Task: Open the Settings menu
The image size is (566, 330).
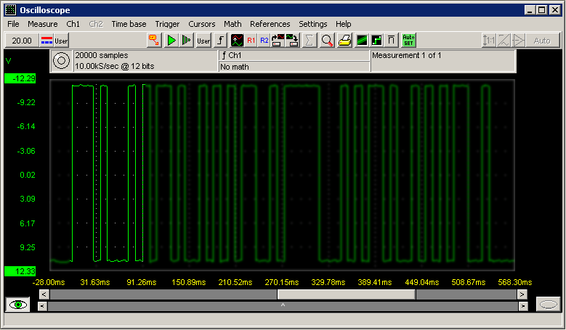Action: (313, 24)
